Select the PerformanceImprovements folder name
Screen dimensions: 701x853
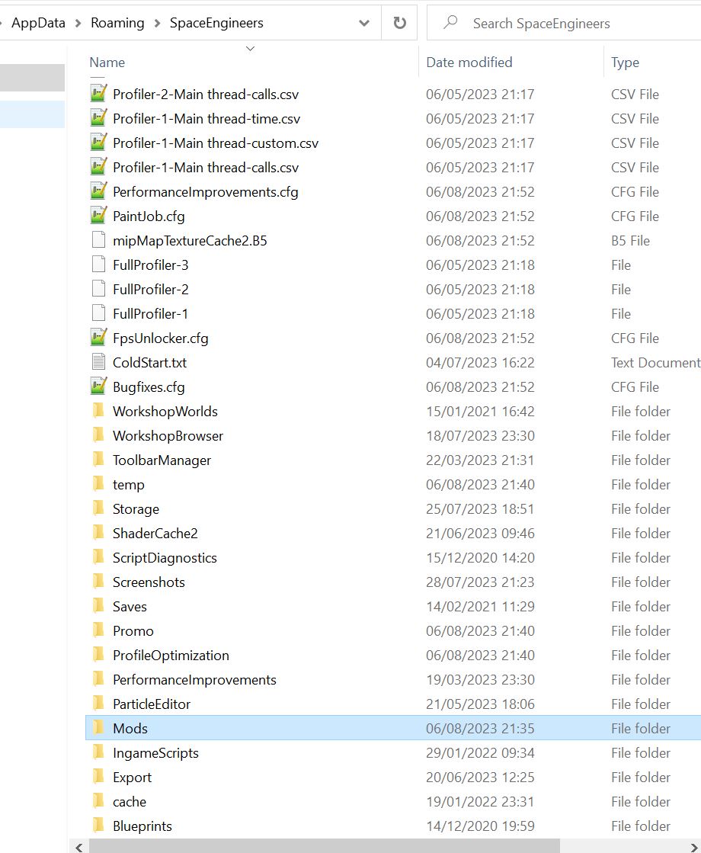[194, 679]
